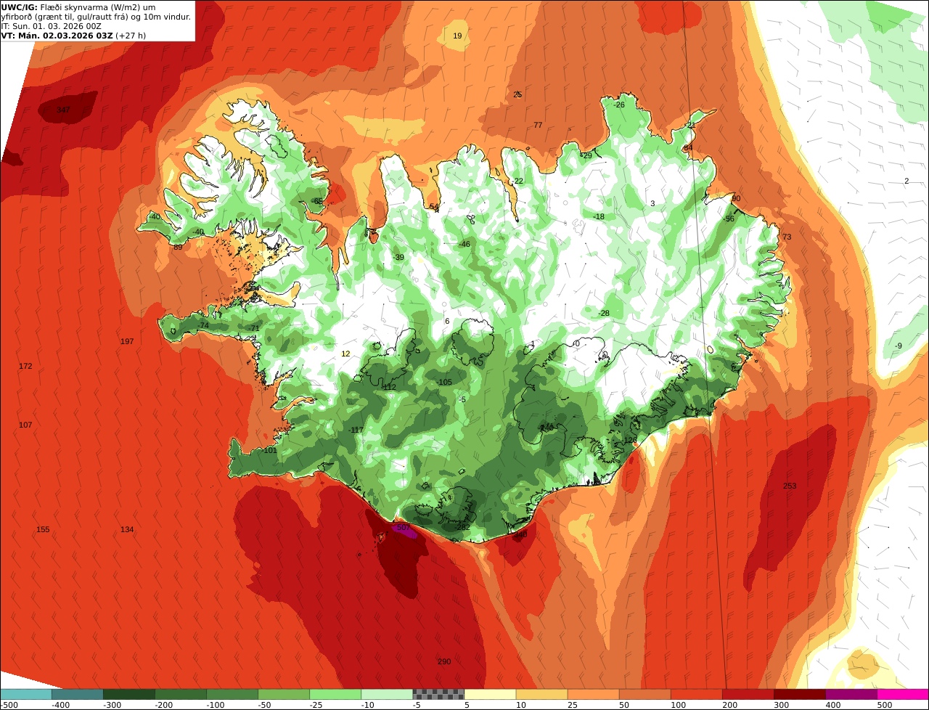
Task: Click the value 290 on the map
Action: (x=444, y=662)
